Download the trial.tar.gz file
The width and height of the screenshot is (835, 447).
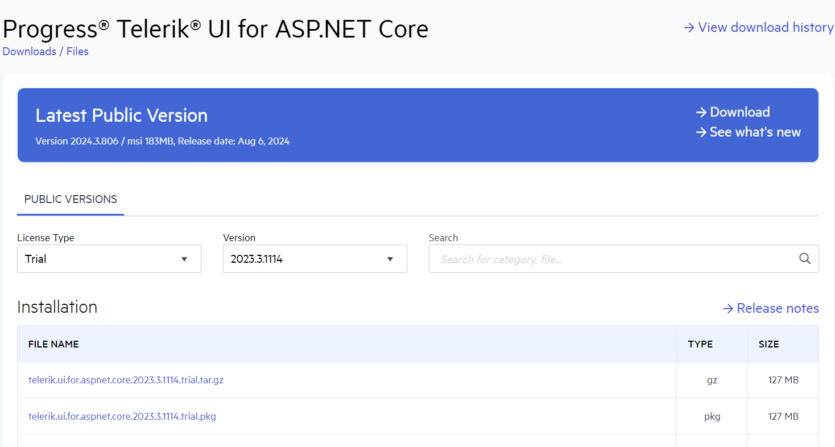[x=126, y=380]
